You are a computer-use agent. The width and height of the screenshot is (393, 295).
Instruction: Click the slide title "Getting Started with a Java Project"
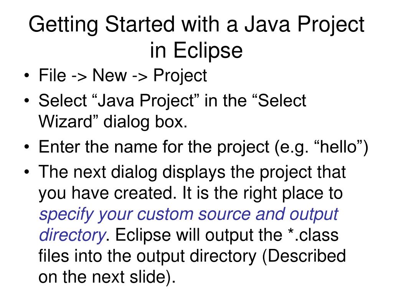click(196, 25)
